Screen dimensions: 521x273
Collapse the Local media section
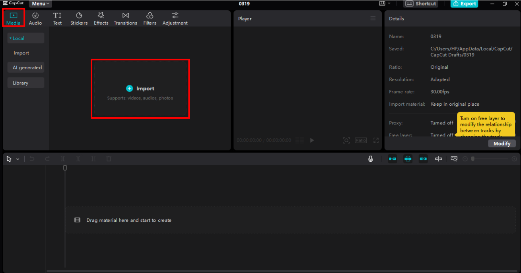pos(25,38)
